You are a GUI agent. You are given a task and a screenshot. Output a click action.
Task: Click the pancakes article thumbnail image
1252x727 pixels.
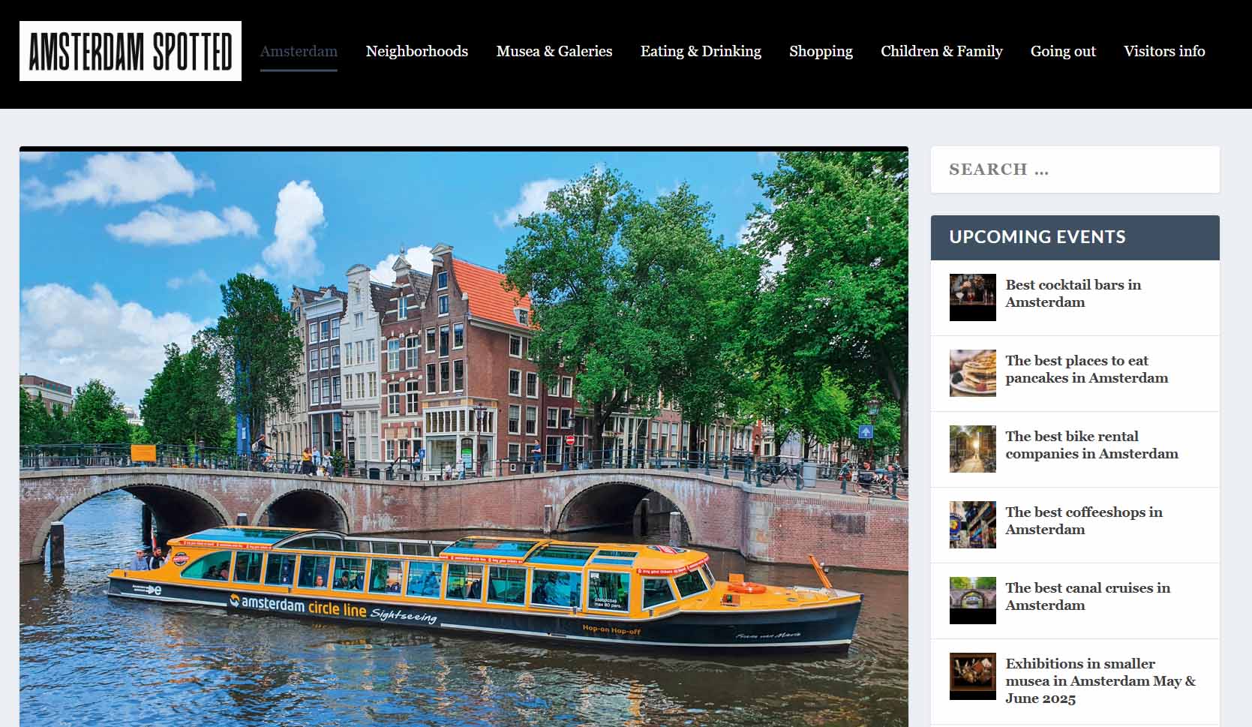pyautogui.click(x=972, y=373)
